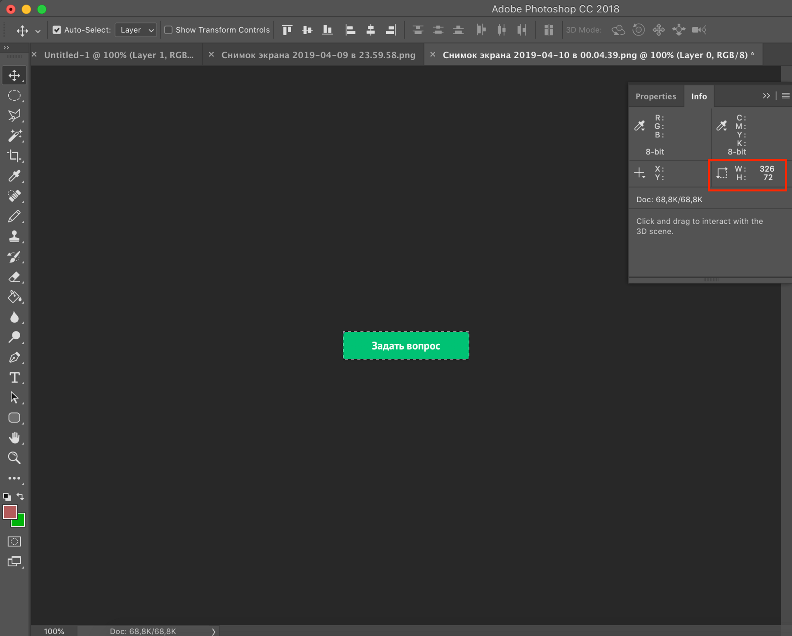The height and width of the screenshot is (636, 792).
Task: Open first eyedropper readout options in Info
Action: [x=640, y=126]
